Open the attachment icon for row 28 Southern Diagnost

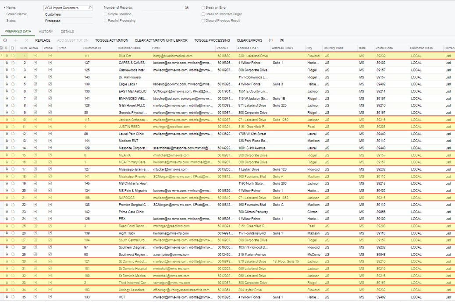(x=7, y=247)
